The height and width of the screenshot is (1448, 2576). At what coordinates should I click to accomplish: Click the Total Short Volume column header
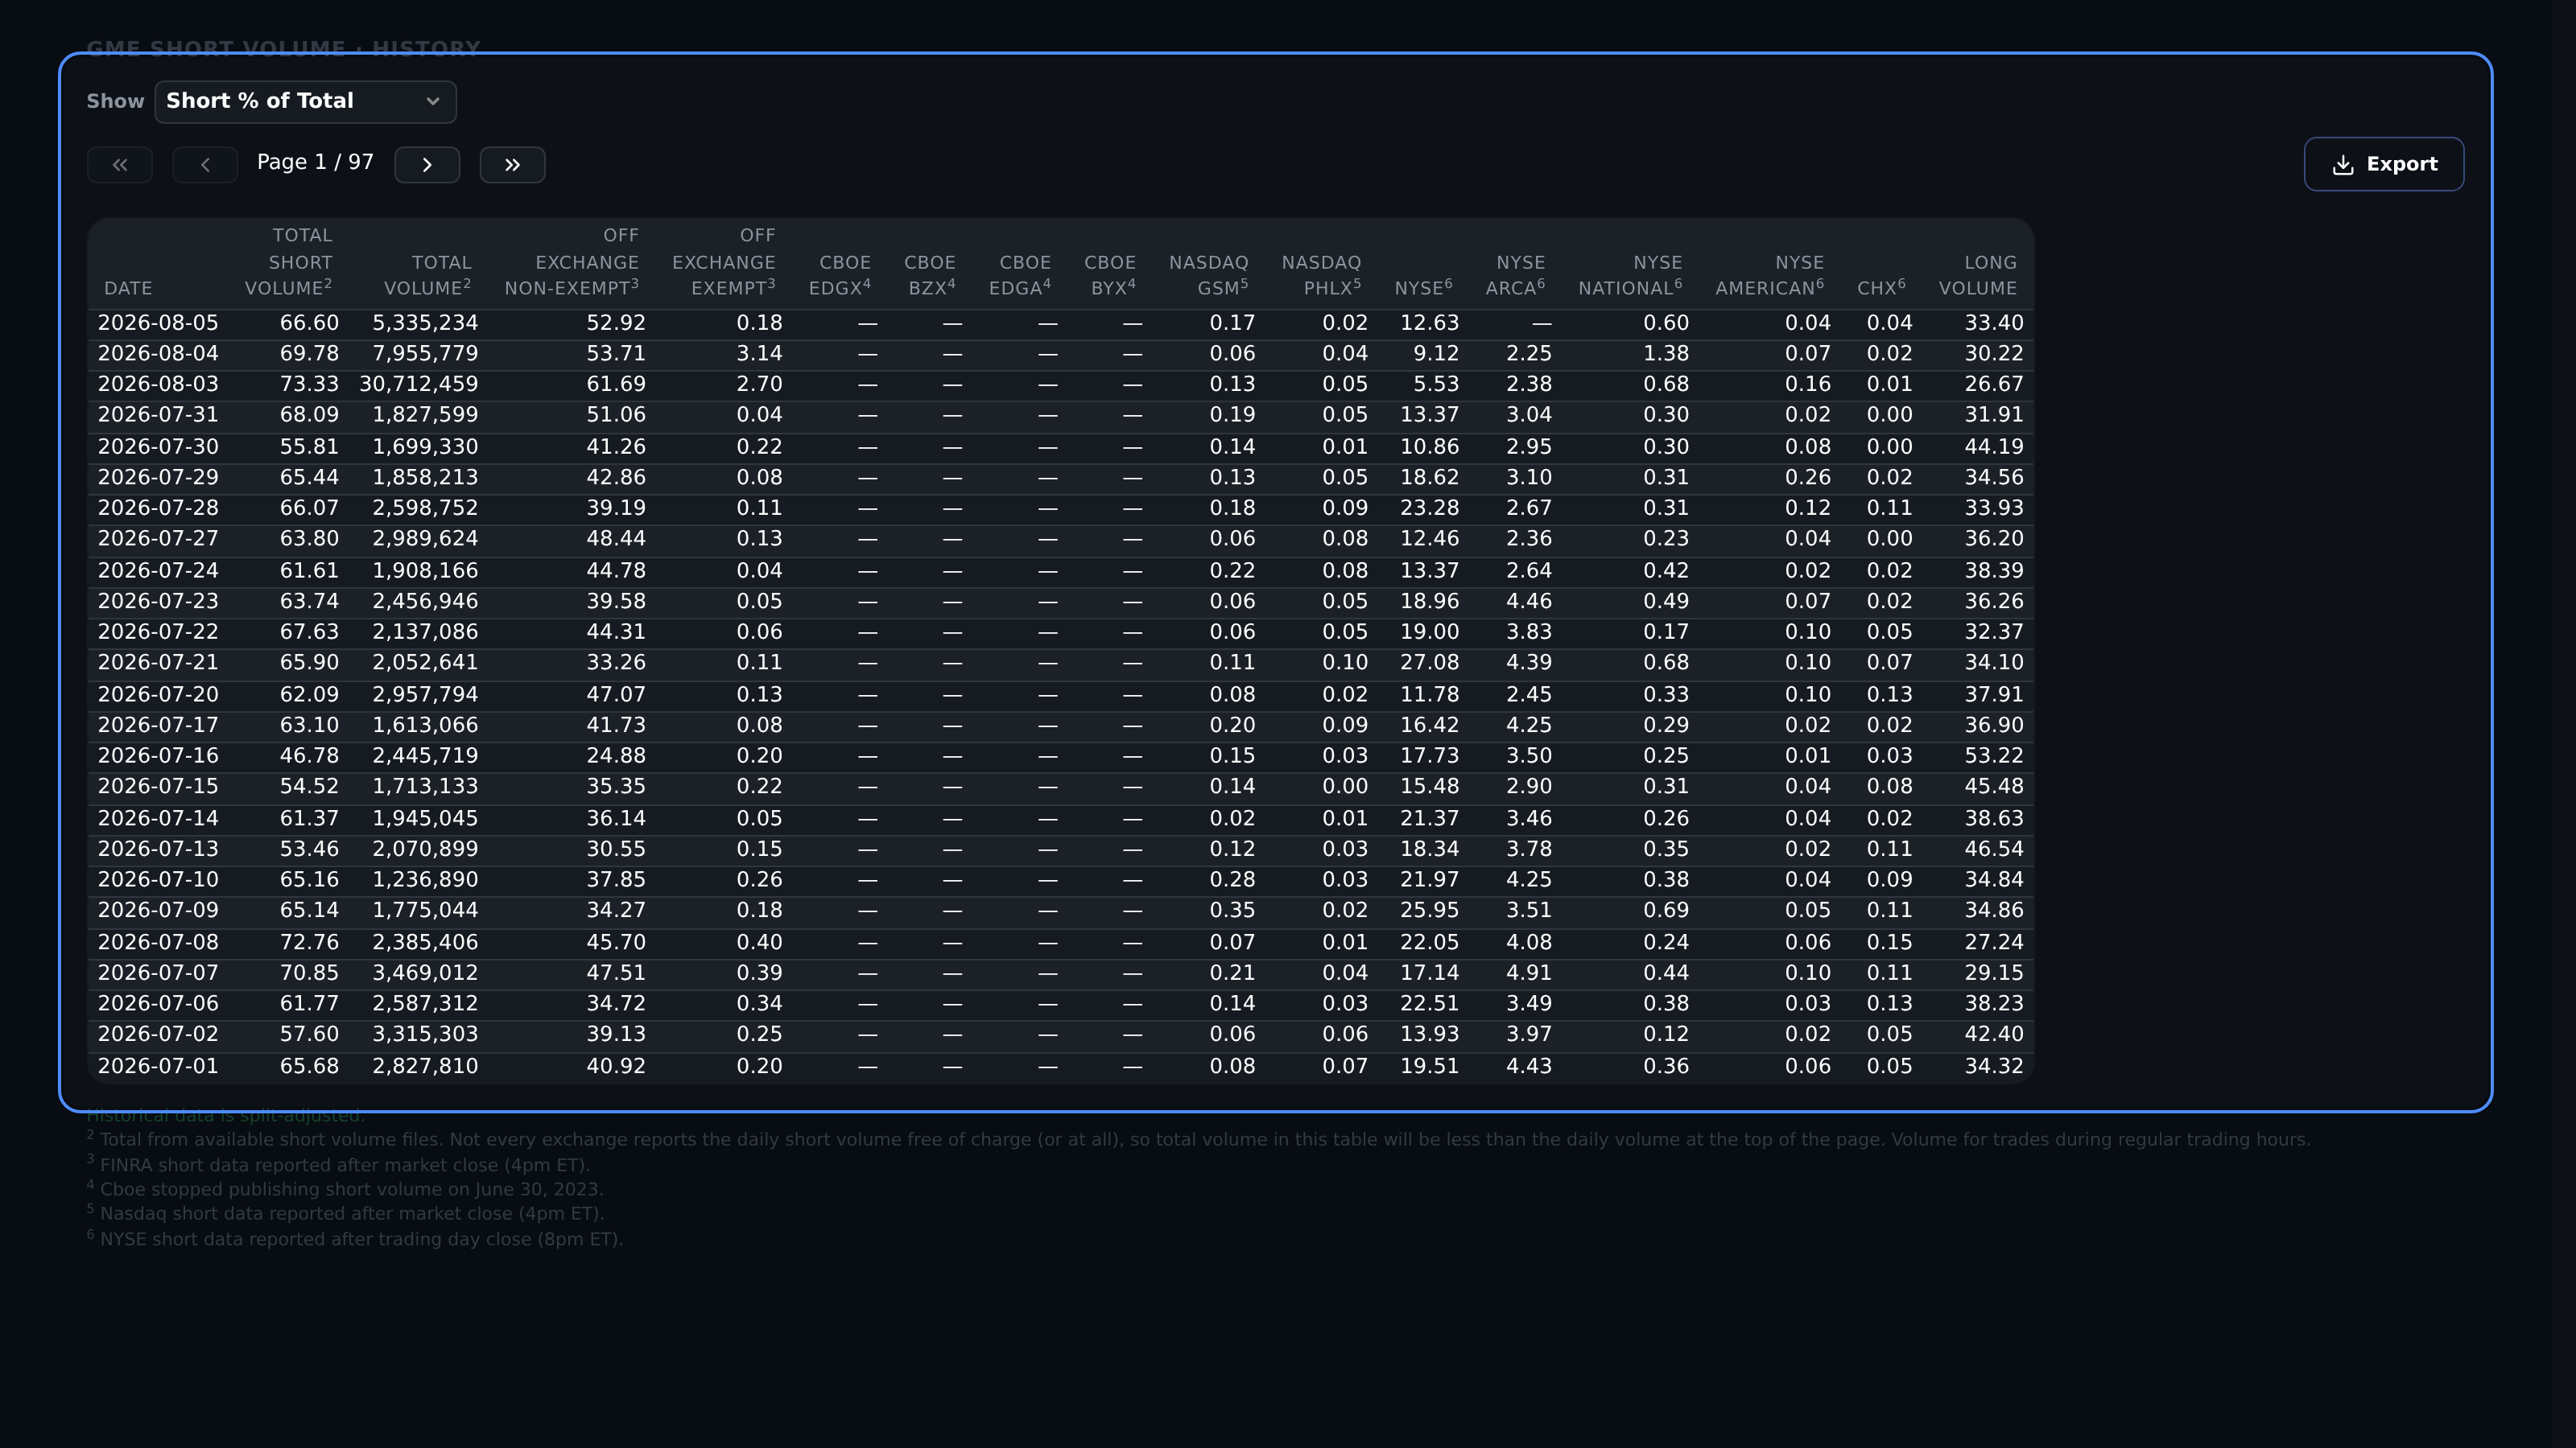(x=289, y=263)
